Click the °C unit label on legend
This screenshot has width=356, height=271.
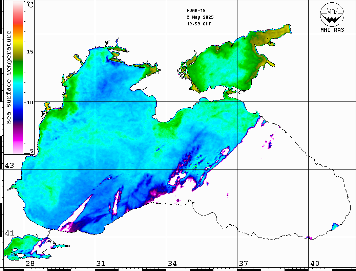point(30,4)
